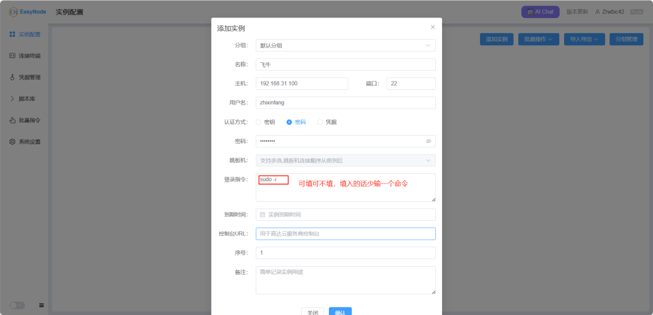Click the 分组管理 button

tap(626, 39)
